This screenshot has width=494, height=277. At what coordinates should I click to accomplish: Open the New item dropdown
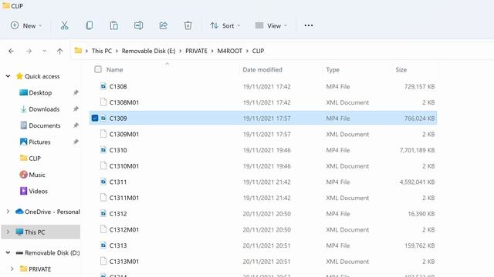[x=26, y=25]
